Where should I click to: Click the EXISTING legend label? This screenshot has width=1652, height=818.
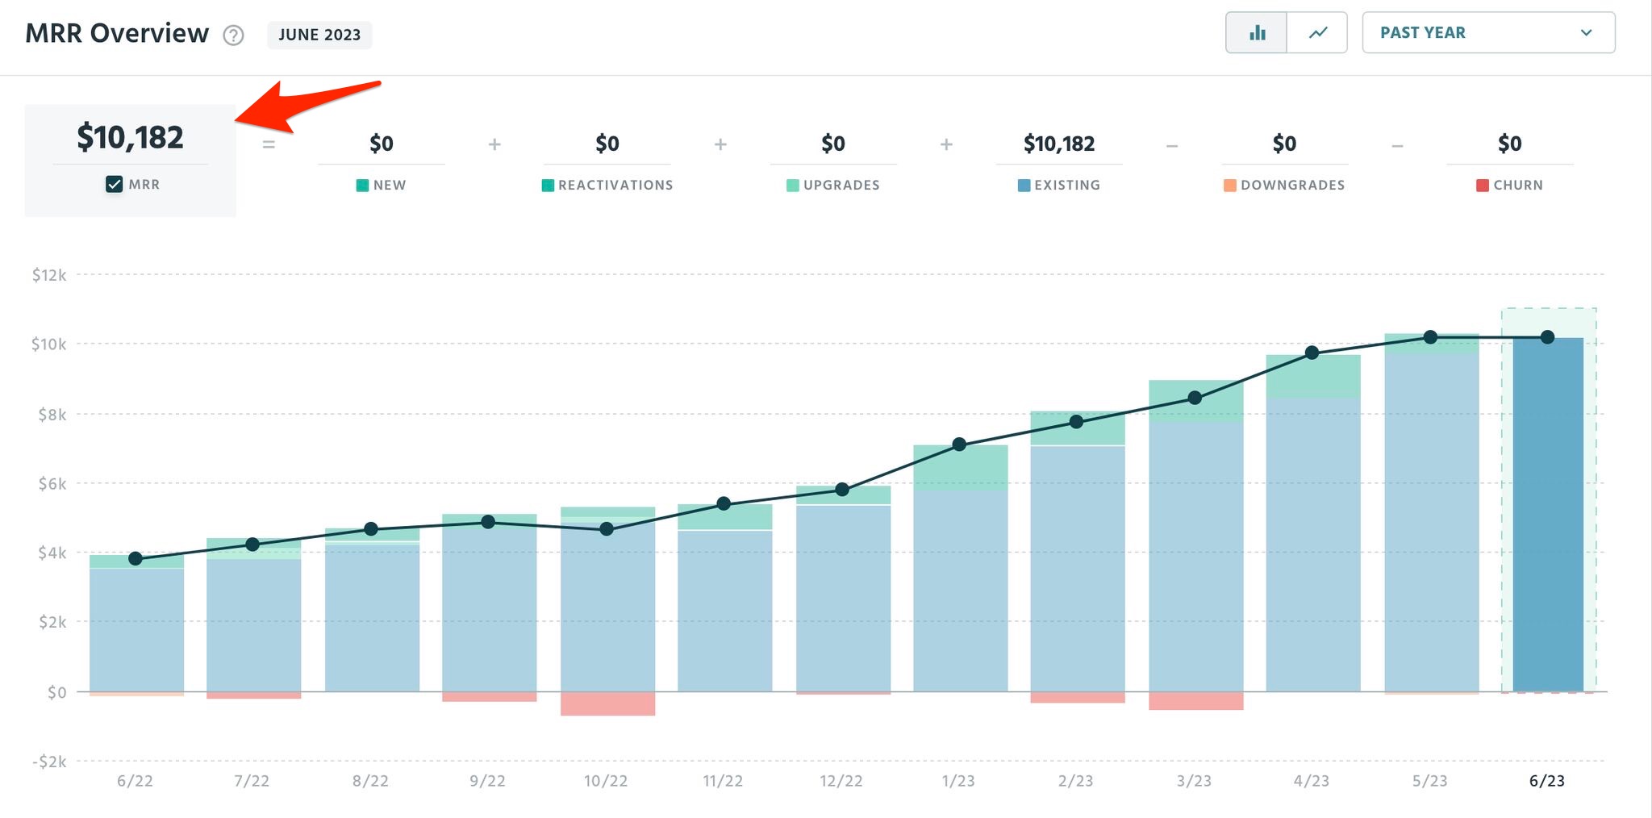(x=1067, y=186)
